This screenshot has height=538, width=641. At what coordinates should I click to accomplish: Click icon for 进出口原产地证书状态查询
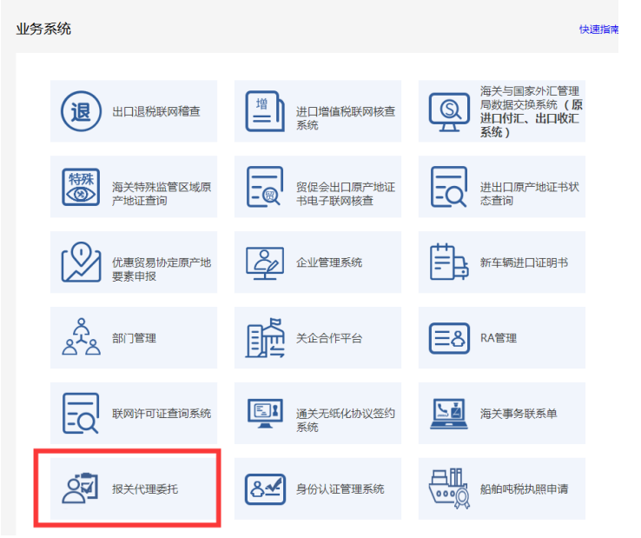coord(448,187)
